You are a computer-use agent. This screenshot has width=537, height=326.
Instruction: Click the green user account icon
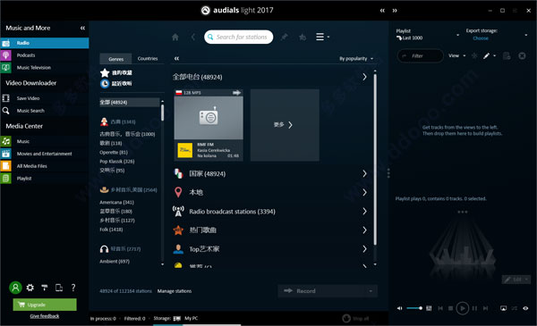(15, 288)
